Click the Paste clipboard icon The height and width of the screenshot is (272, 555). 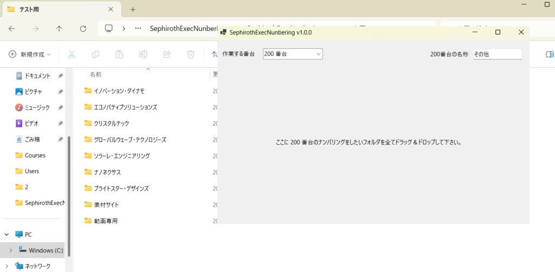119,55
